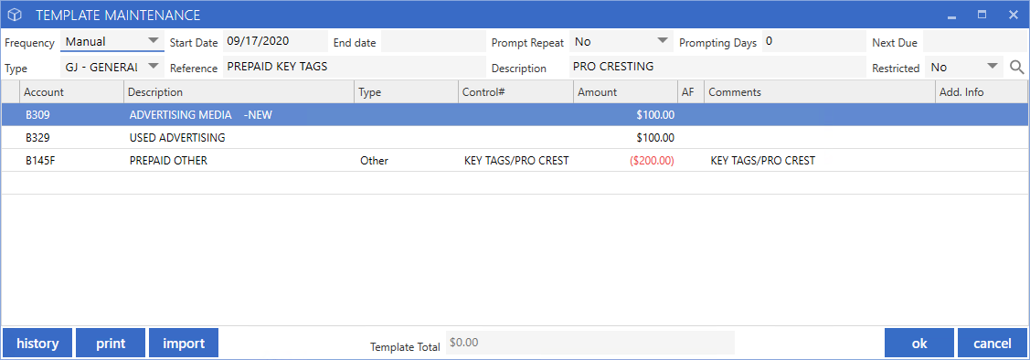Open the Type dropdown showing GJ - GENERAL
The width and height of the screenshot is (1030, 360).
(x=111, y=67)
